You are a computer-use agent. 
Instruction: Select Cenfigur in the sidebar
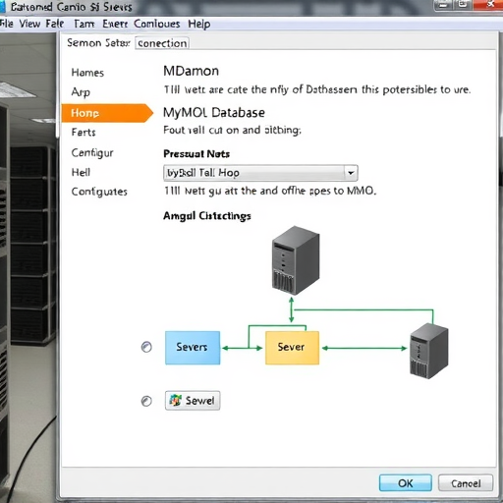92,153
